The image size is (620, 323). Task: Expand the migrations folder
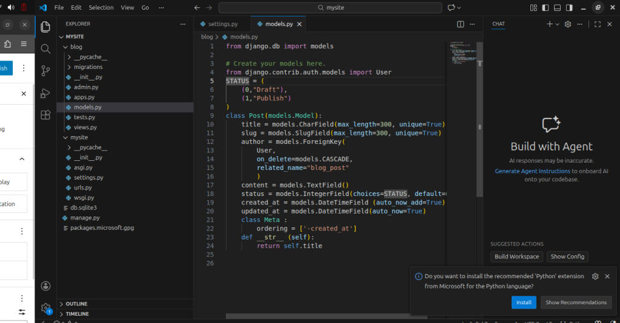(88, 67)
